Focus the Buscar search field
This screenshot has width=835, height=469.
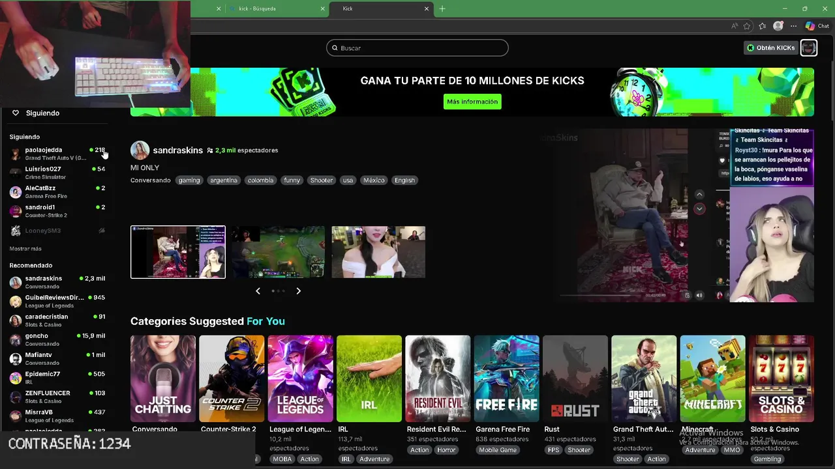click(417, 48)
